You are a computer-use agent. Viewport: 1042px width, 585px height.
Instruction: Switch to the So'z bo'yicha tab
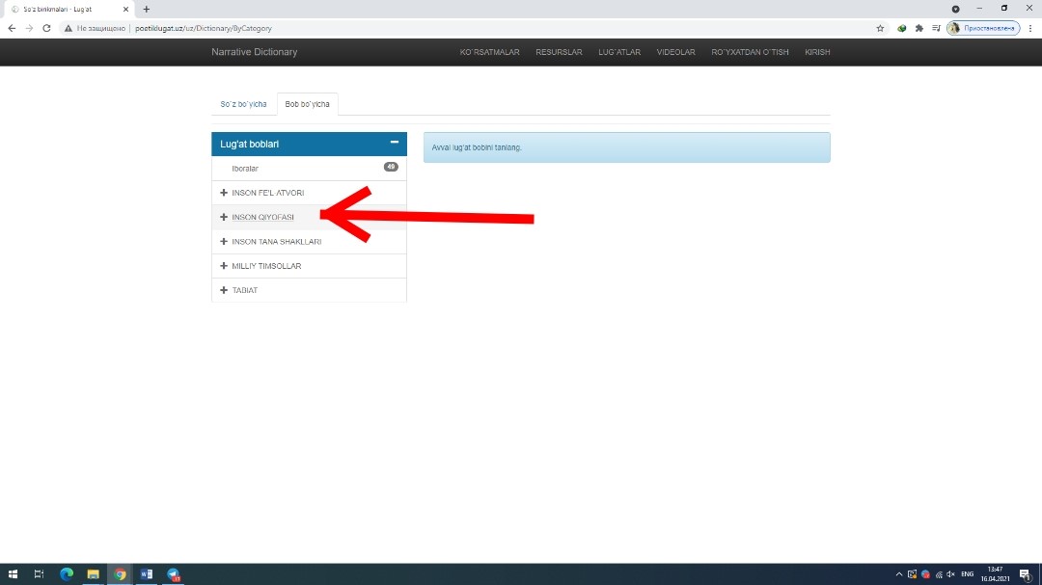(x=243, y=104)
